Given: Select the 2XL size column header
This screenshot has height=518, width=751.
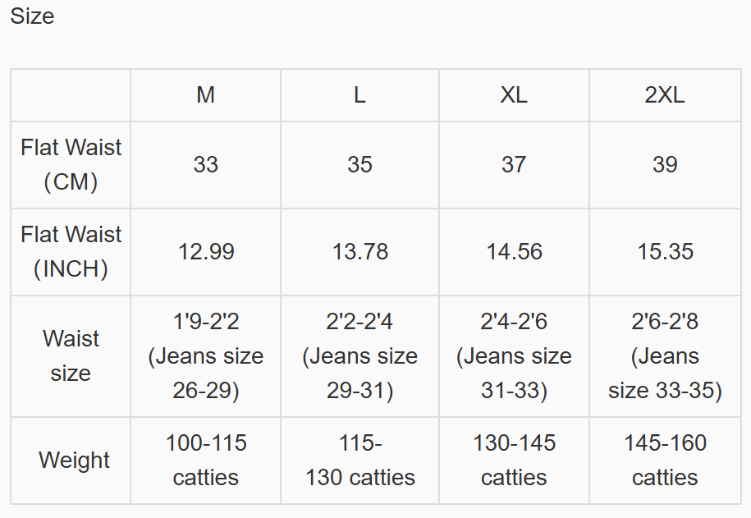Looking at the screenshot, I should click(665, 95).
